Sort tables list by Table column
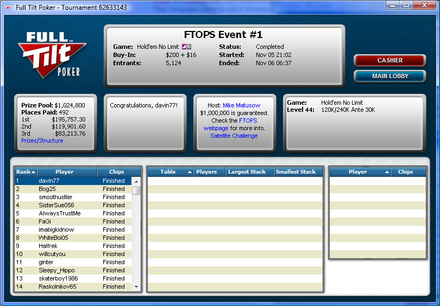Image resolution: width=440 pixels, height=306 pixels. (x=171, y=172)
